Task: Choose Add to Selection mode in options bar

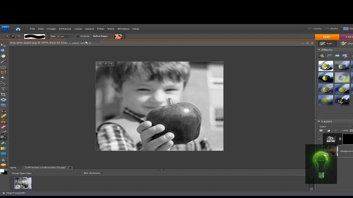Action: 13,36
